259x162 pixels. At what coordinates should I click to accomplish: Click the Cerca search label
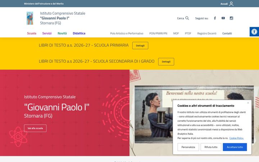tap(180, 18)
